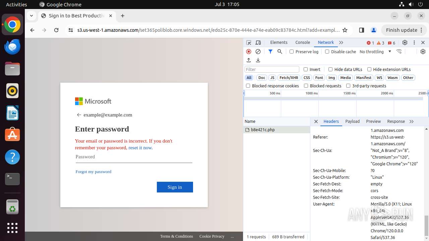This screenshot has height=241, width=429.
Task: Switch to Elements tab
Action: point(279,43)
